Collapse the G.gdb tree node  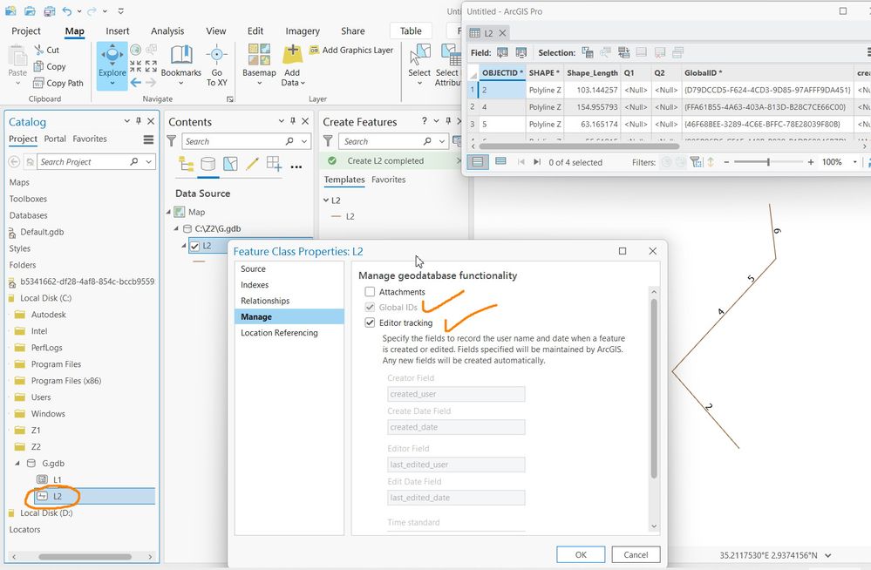[x=17, y=463]
